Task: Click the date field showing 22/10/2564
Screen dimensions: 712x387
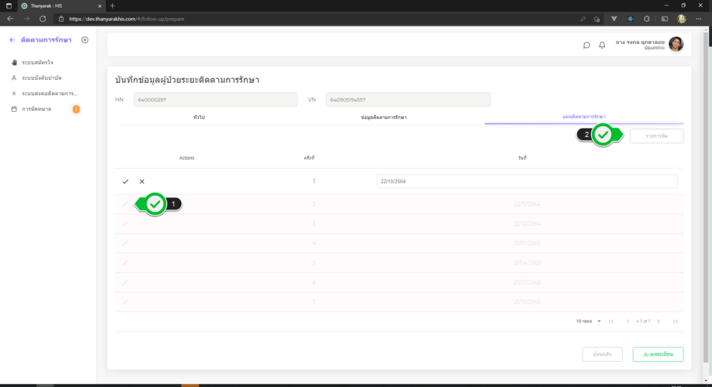Action: point(526,181)
